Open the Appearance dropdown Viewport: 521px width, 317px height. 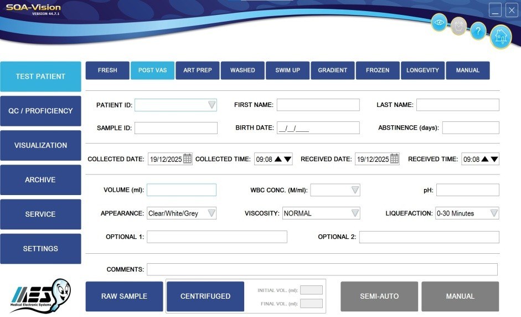pyautogui.click(x=211, y=213)
